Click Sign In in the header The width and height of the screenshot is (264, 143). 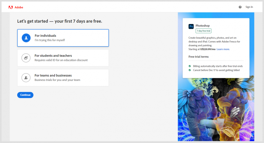coord(249,7)
